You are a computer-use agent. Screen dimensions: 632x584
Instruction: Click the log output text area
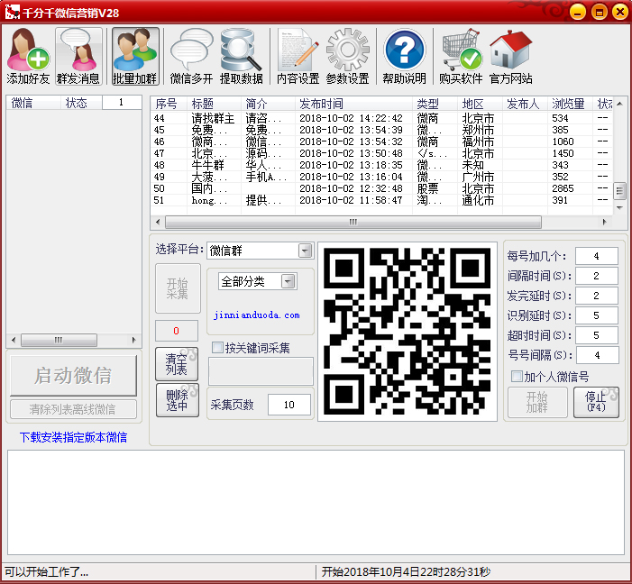coord(316,502)
